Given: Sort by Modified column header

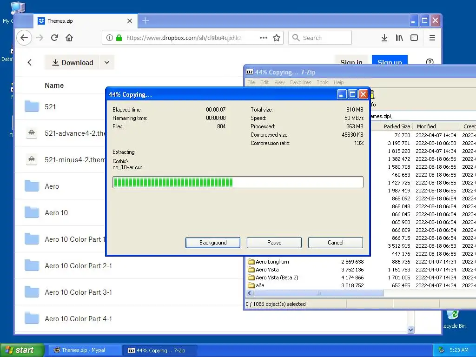Looking at the screenshot, I should coord(436,126).
